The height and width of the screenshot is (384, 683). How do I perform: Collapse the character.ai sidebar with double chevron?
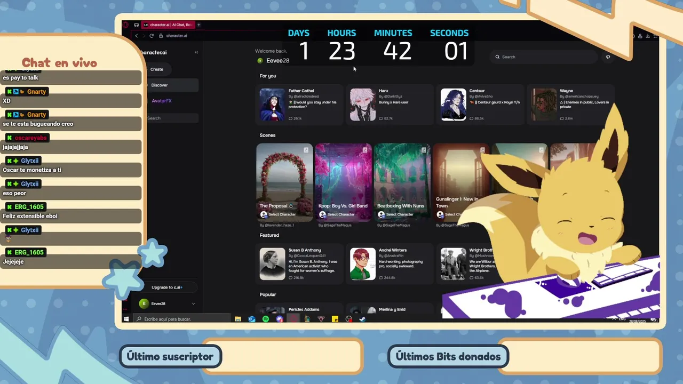(x=196, y=52)
